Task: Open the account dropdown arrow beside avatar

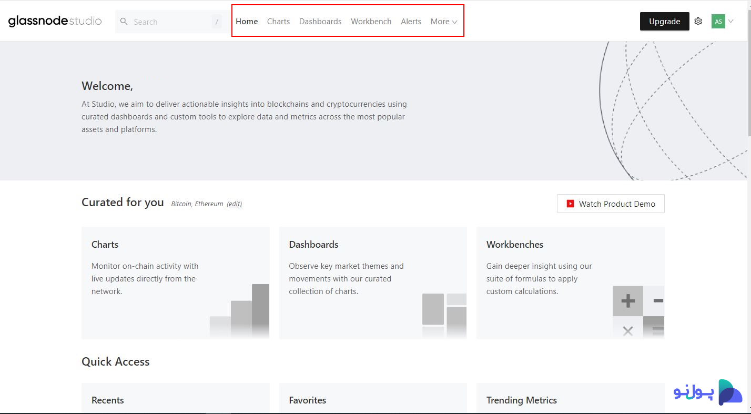Action: (730, 22)
